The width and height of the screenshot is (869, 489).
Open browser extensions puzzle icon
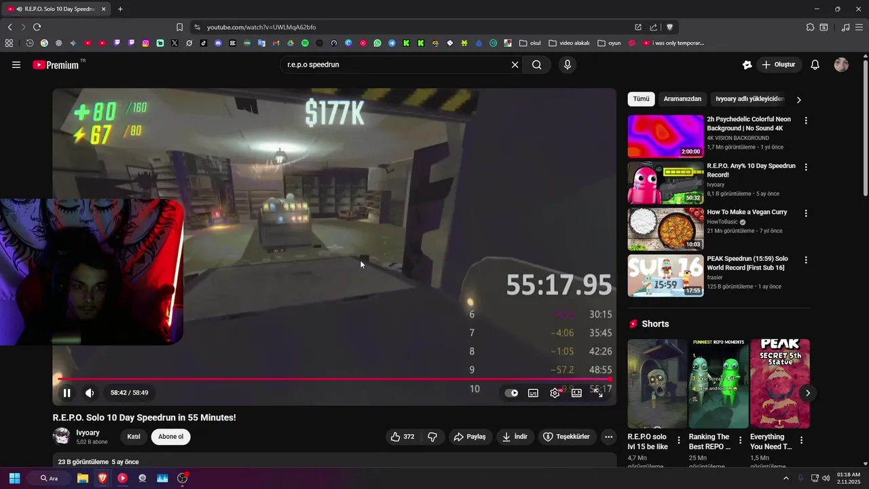click(x=810, y=27)
